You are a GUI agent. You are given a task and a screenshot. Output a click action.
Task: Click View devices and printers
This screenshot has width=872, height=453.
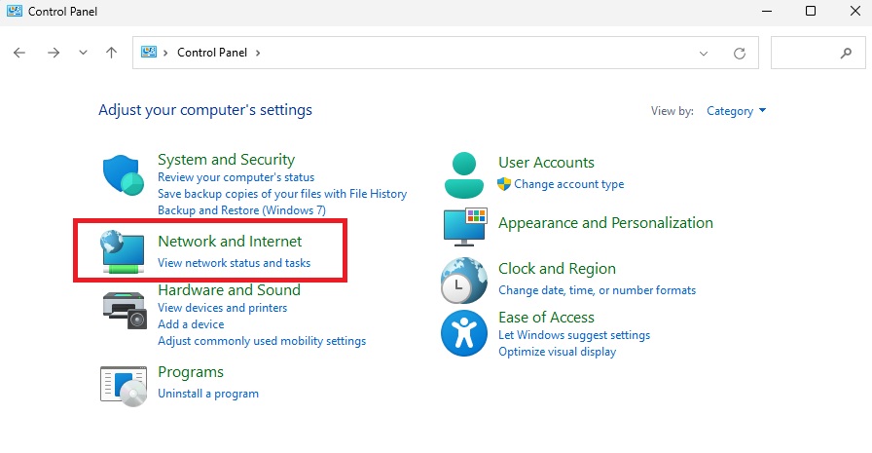(223, 308)
